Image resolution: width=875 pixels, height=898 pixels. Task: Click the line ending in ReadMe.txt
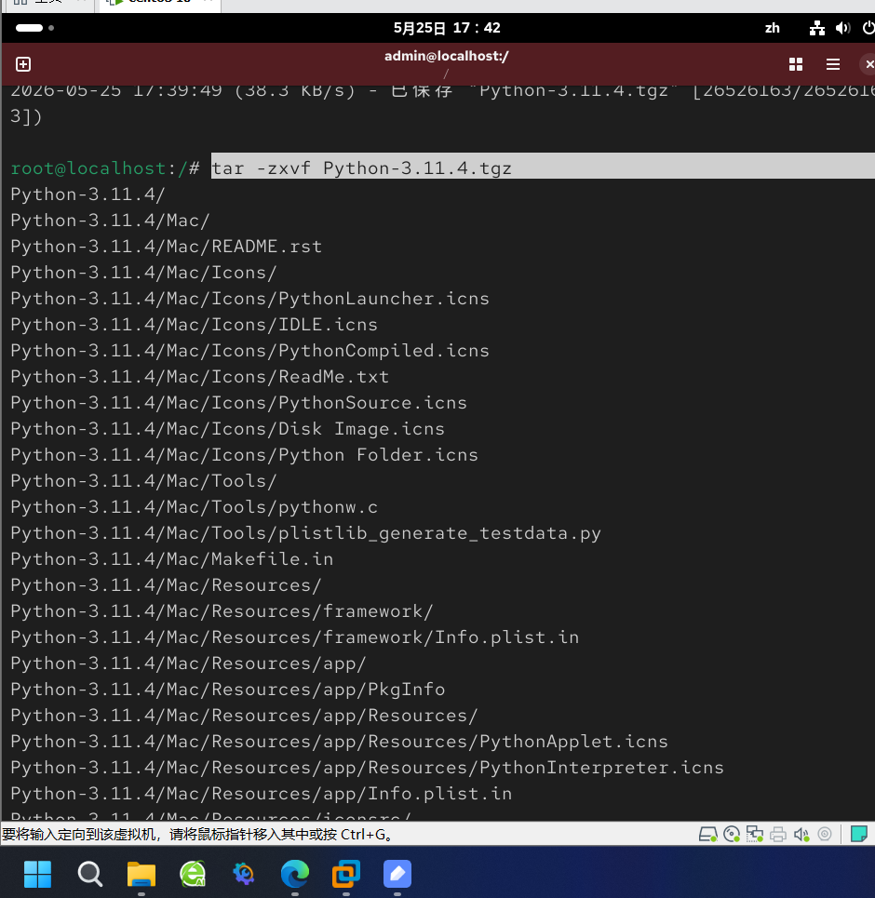point(200,377)
